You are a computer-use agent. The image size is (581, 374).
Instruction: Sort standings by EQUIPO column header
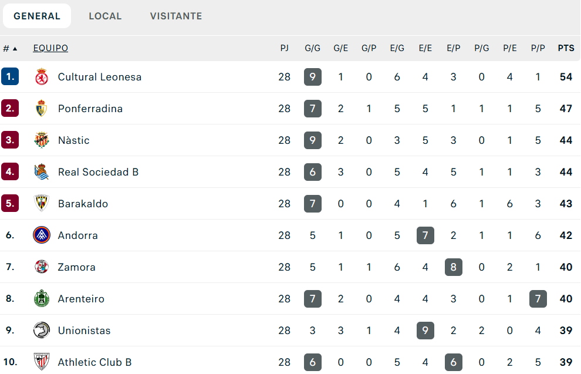click(x=50, y=48)
